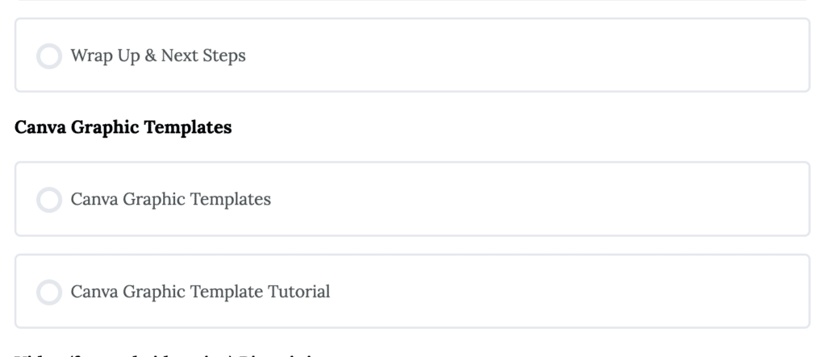Mark Wrap Up & Next Steps complete circle
826x357 pixels.
(49, 56)
